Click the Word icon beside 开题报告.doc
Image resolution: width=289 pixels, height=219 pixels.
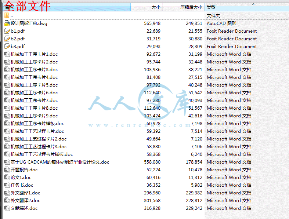click(7, 170)
